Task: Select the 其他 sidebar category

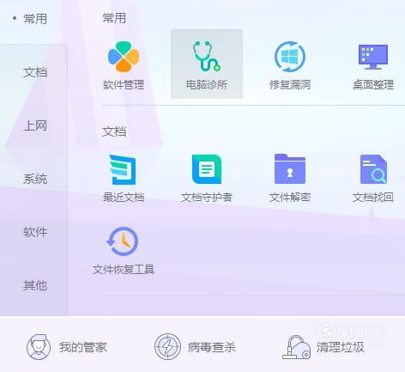Action: click(x=35, y=285)
